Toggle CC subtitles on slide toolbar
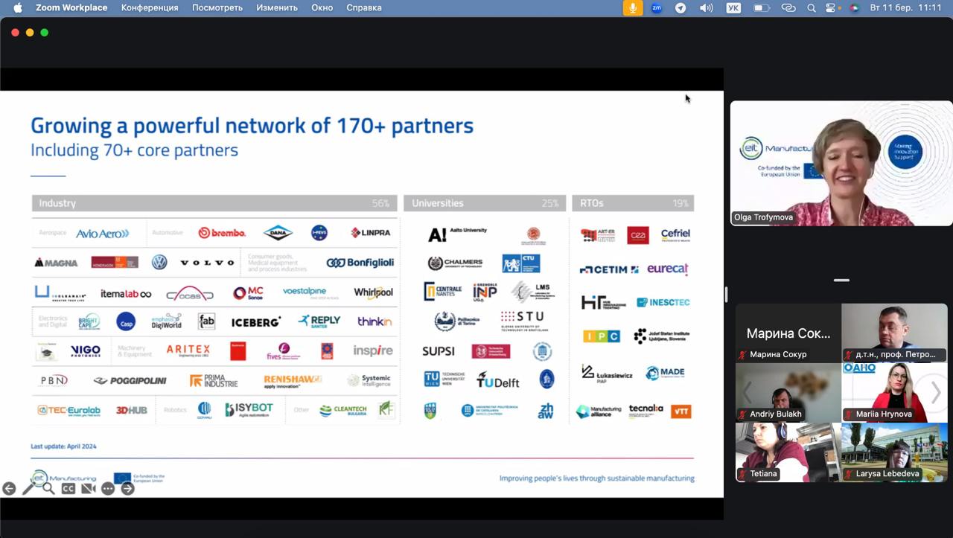Image resolution: width=953 pixels, height=538 pixels. pos(68,489)
